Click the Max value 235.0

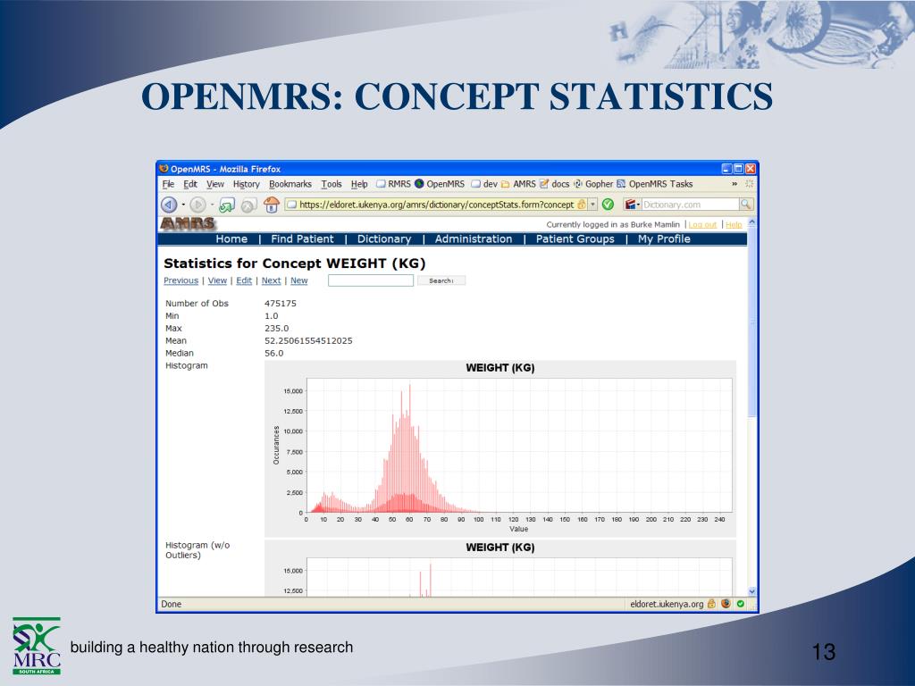(x=277, y=329)
